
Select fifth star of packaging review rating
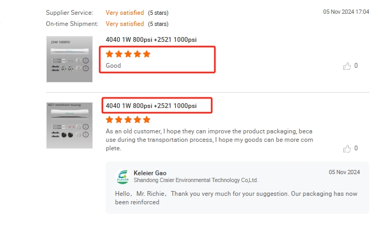146,120
